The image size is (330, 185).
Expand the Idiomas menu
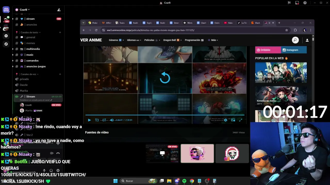tap(134, 40)
